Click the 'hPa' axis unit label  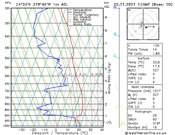(8, 3)
